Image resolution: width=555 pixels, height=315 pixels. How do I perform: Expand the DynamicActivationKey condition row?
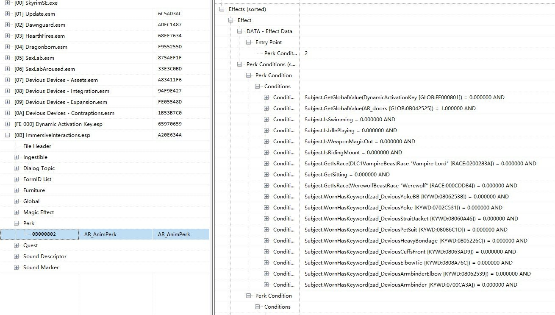tap(266, 98)
